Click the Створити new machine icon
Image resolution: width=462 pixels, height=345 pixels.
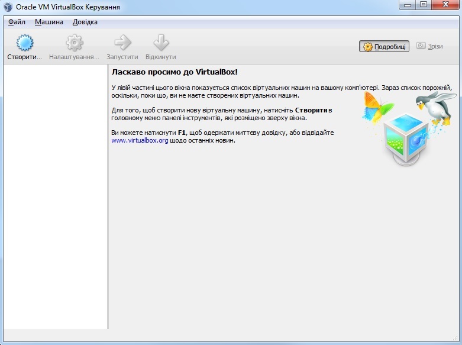point(25,43)
